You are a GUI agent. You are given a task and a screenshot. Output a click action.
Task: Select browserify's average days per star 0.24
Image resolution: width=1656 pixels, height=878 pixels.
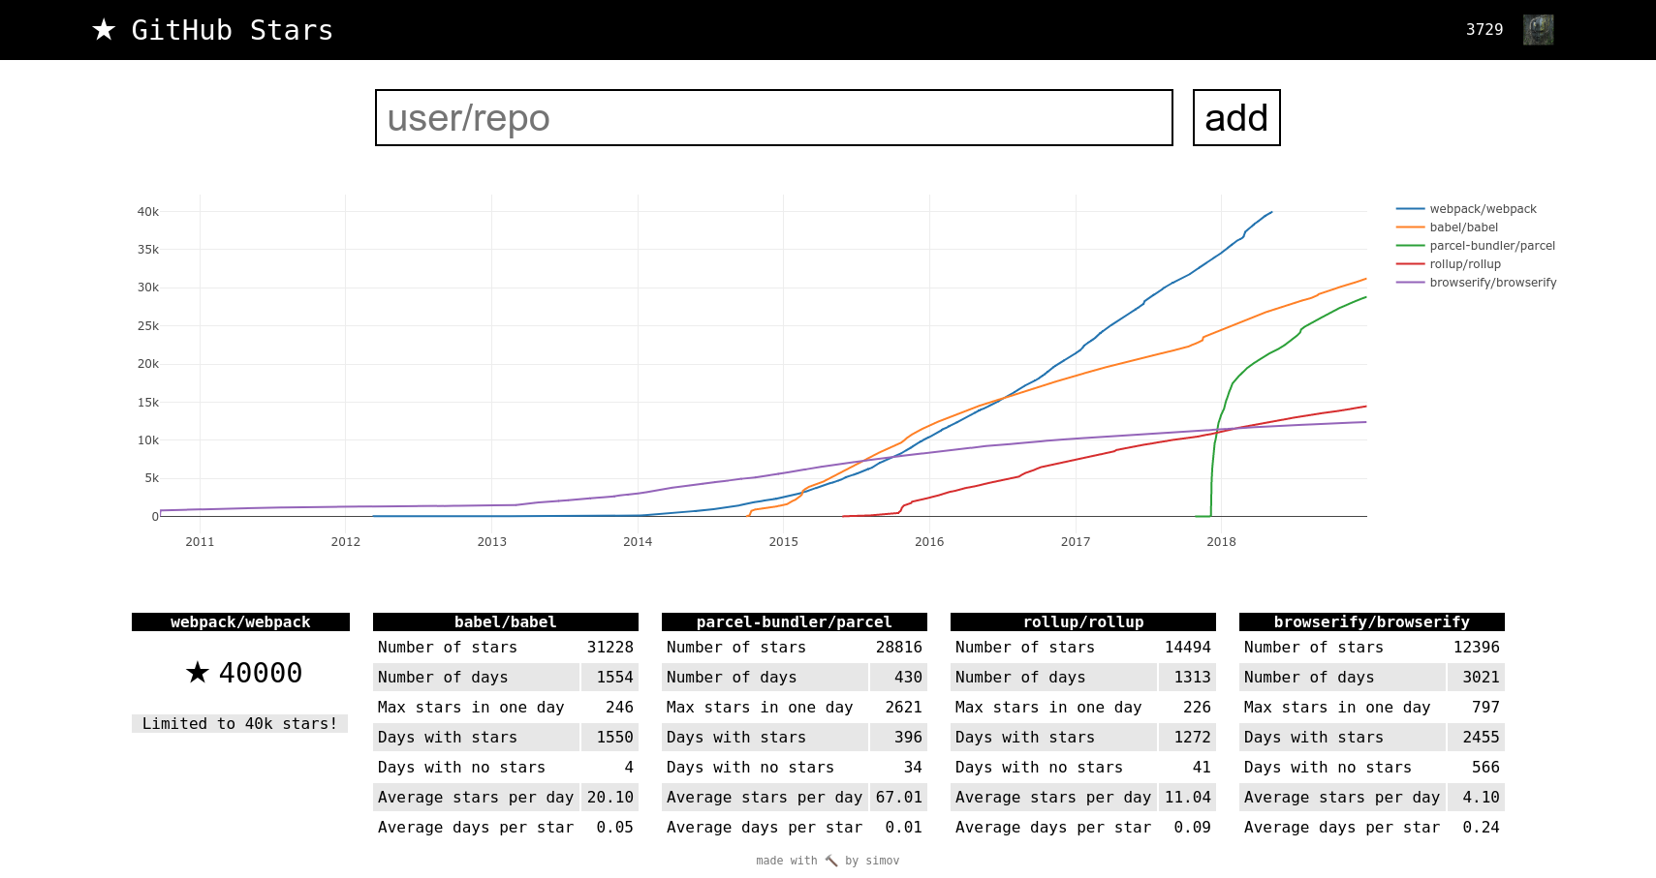[1482, 828]
